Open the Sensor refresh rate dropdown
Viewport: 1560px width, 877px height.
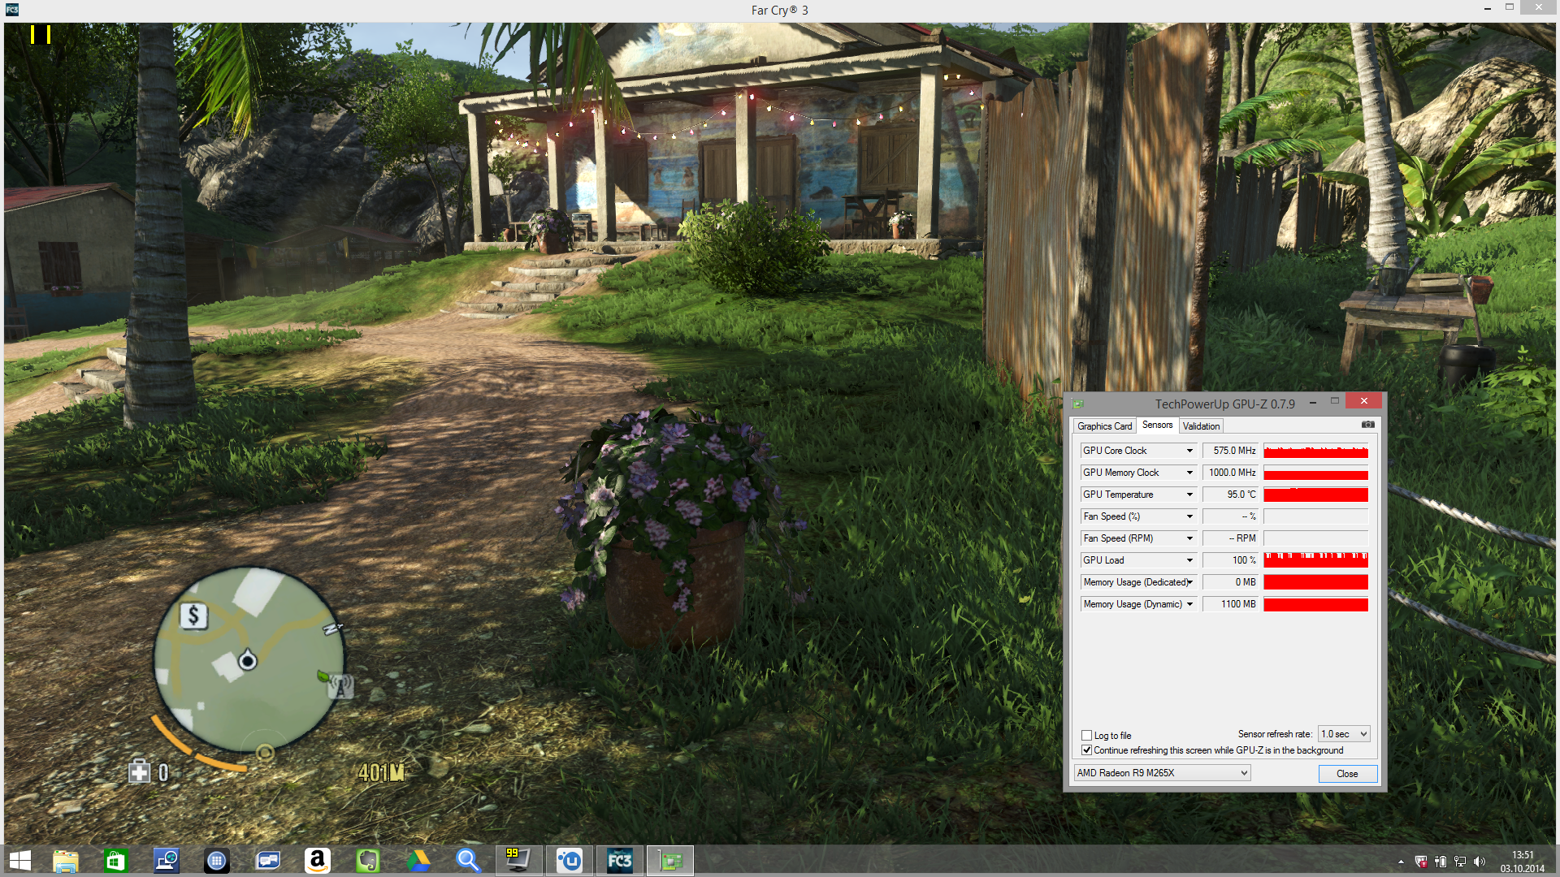pos(1344,734)
